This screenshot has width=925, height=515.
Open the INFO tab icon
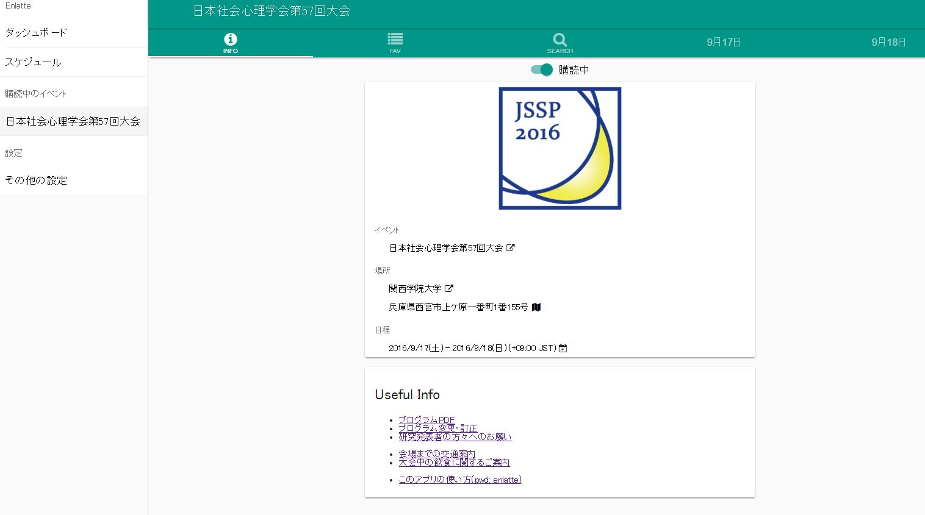(x=231, y=39)
